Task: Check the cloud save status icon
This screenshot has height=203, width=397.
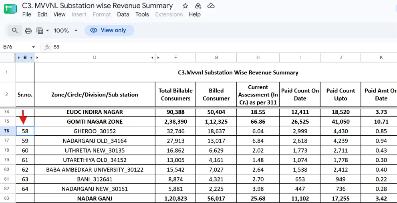Action: pyautogui.click(x=211, y=6)
